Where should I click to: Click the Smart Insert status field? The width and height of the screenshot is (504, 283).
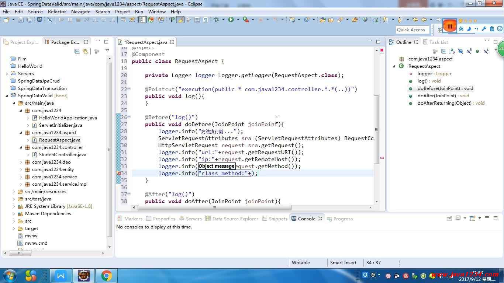pos(343,263)
